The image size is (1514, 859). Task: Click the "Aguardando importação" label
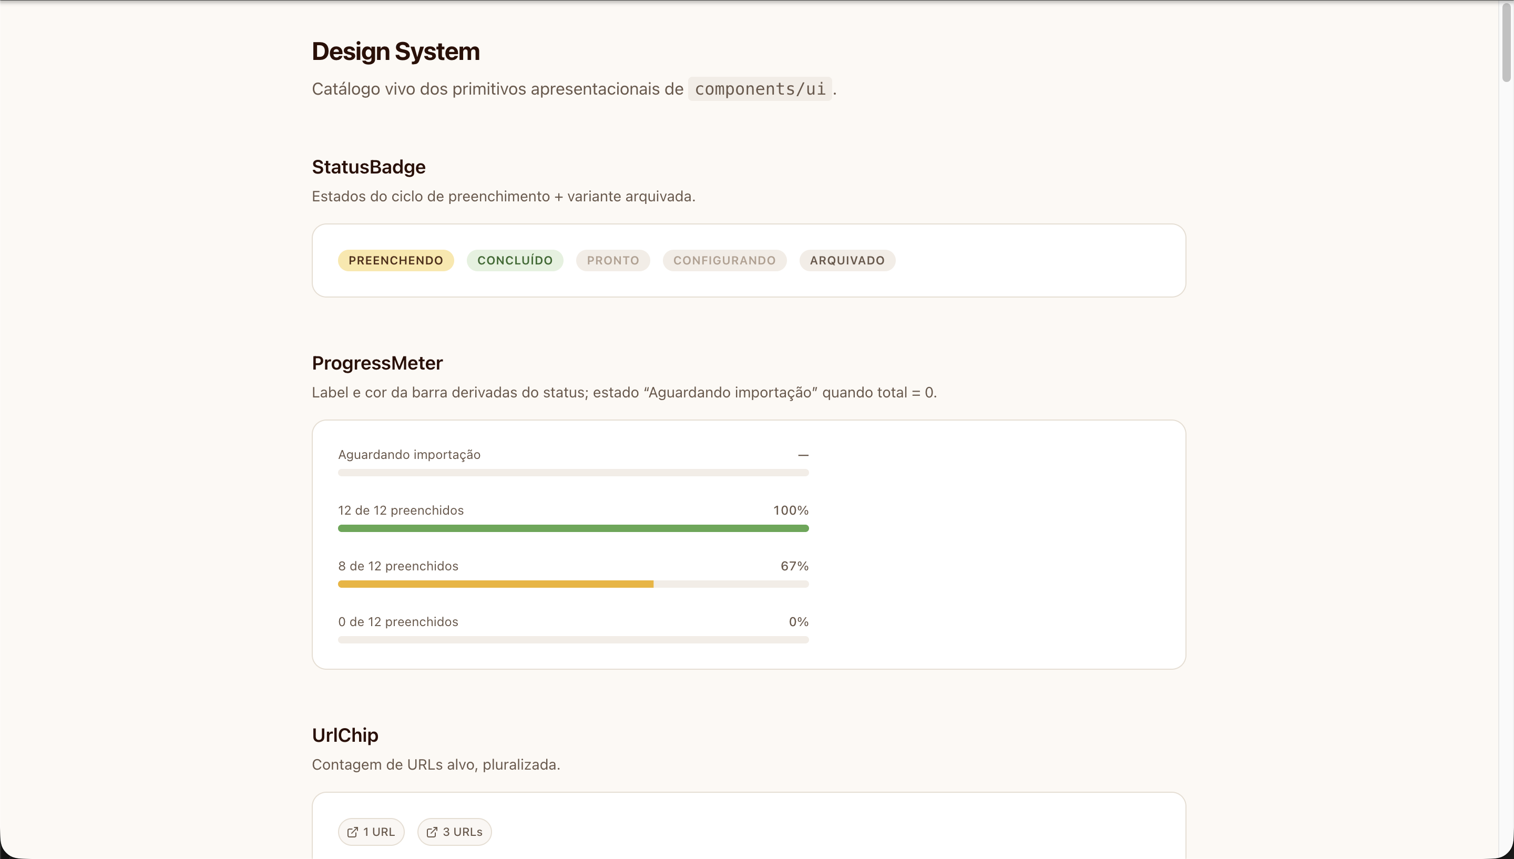410,454
